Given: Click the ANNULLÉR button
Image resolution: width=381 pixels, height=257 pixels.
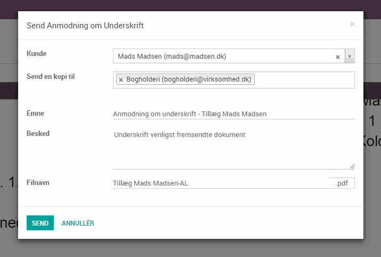Looking at the screenshot, I should point(78,223).
